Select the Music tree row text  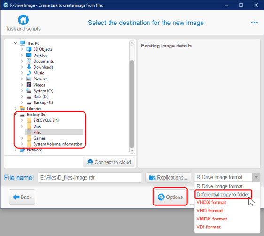coord(39,73)
